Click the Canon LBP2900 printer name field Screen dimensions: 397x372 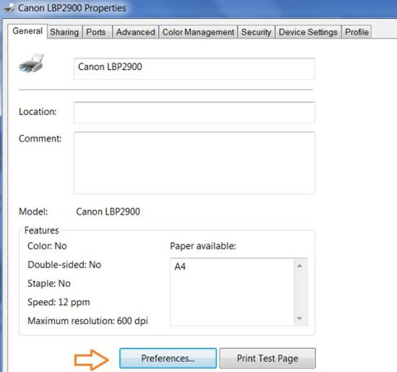click(194, 68)
